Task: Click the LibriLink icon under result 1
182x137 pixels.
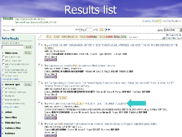Action: point(51,60)
